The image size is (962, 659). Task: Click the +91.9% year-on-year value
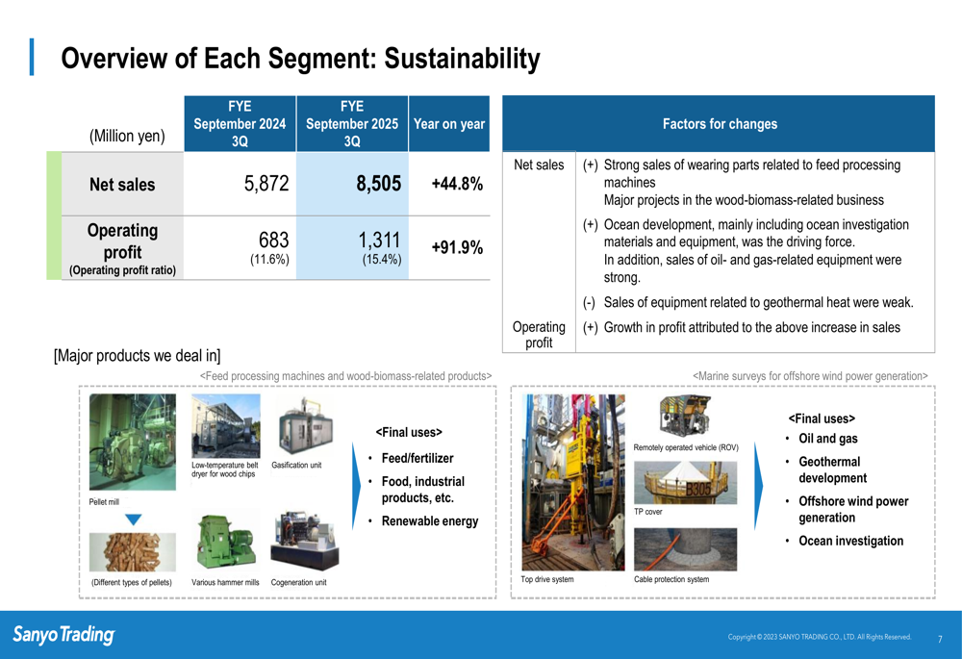pyautogui.click(x=457, y=247)
